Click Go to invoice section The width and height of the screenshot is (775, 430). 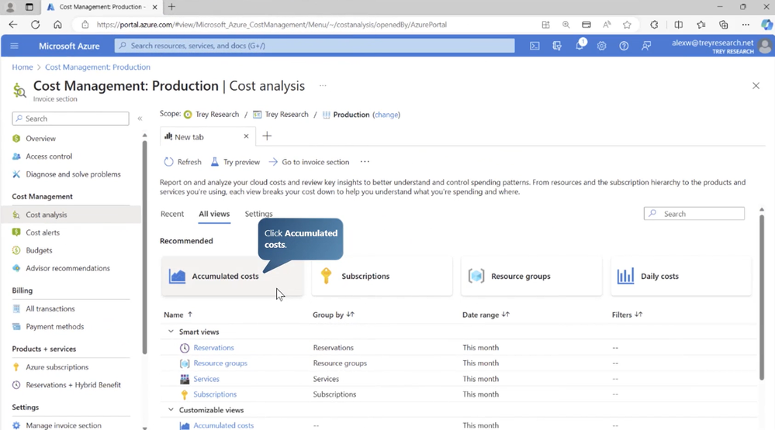click(309, 162)
